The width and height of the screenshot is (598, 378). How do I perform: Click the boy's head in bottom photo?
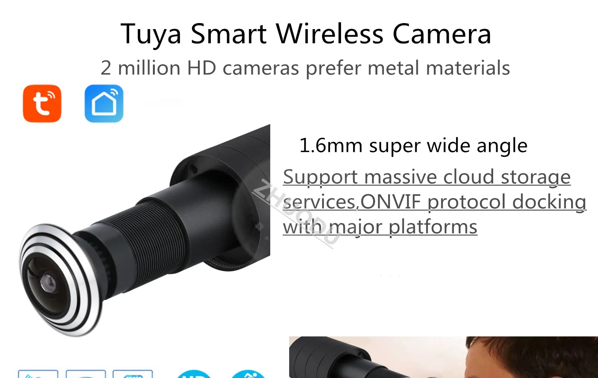tap(530, 357)
